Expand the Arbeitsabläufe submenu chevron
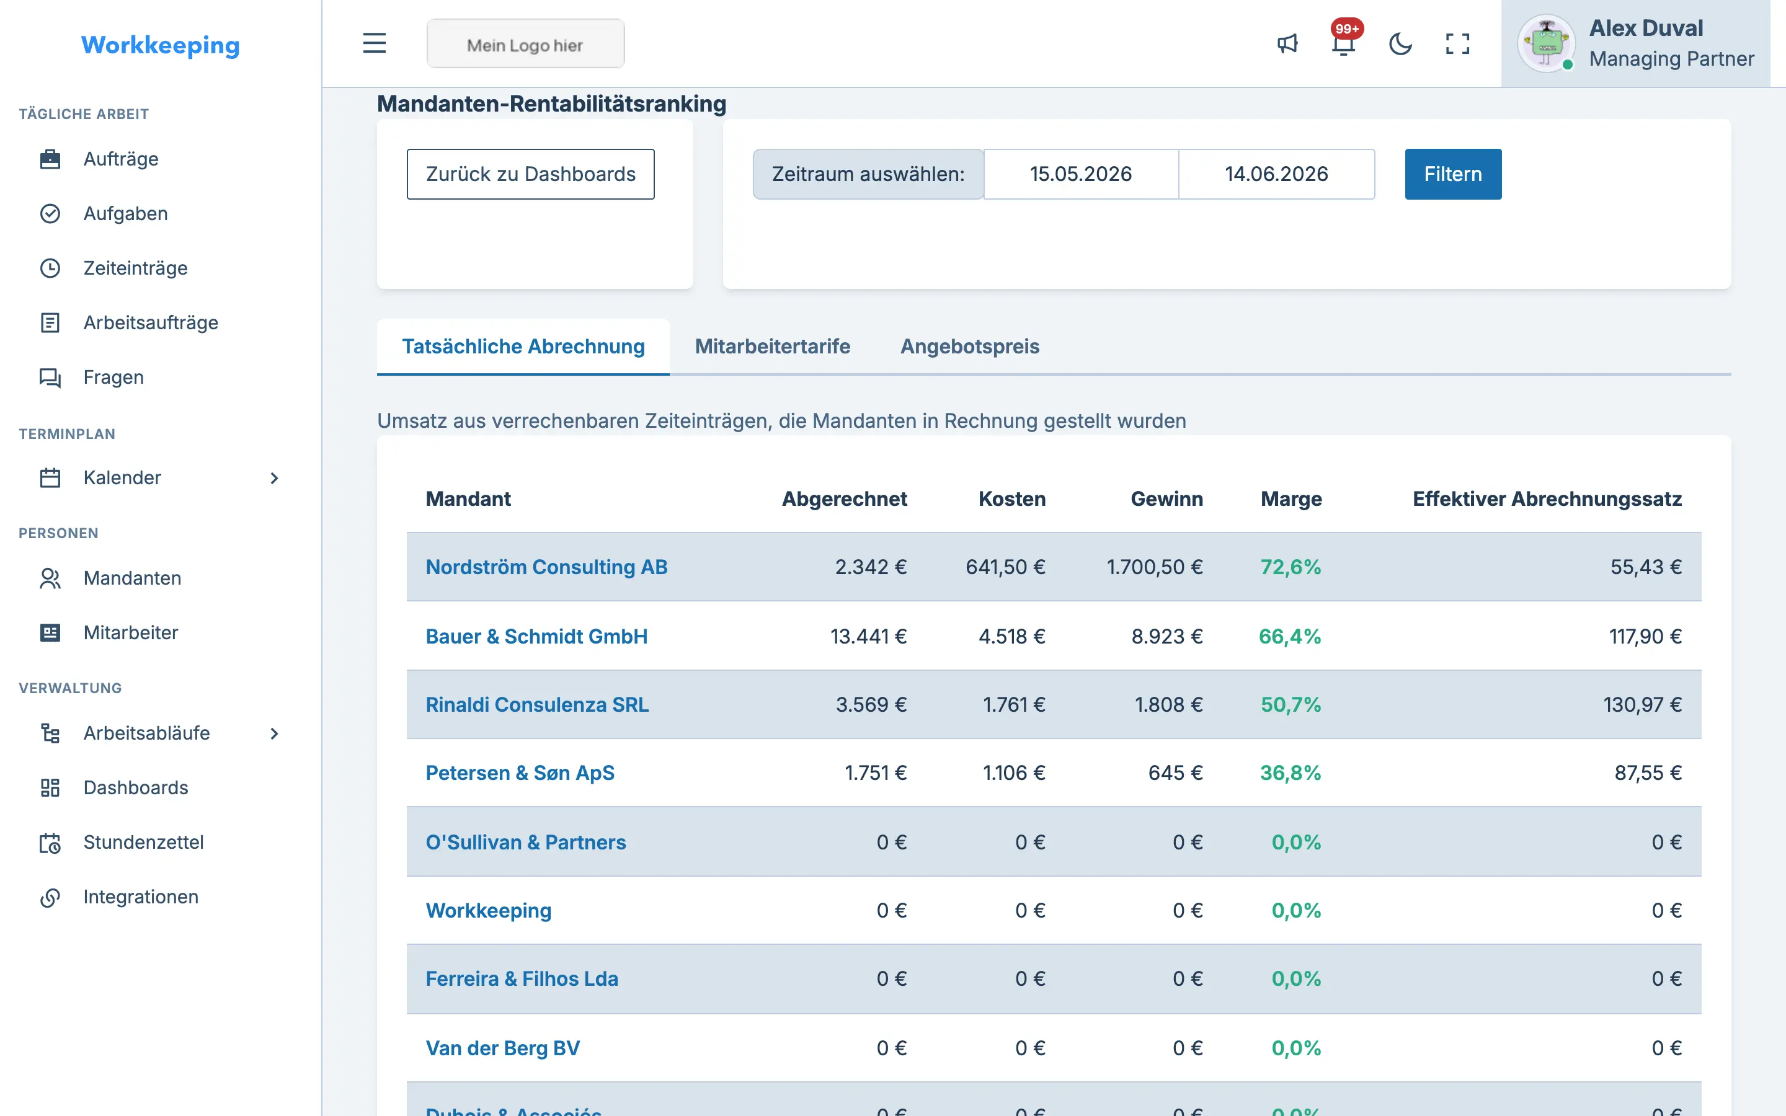The height and width of the screenshot is (1116, 1786). tap(275, 733)
